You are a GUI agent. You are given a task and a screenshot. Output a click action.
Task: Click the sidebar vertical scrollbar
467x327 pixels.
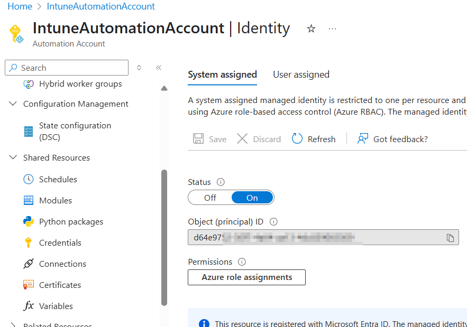click(x=164, y=237)
